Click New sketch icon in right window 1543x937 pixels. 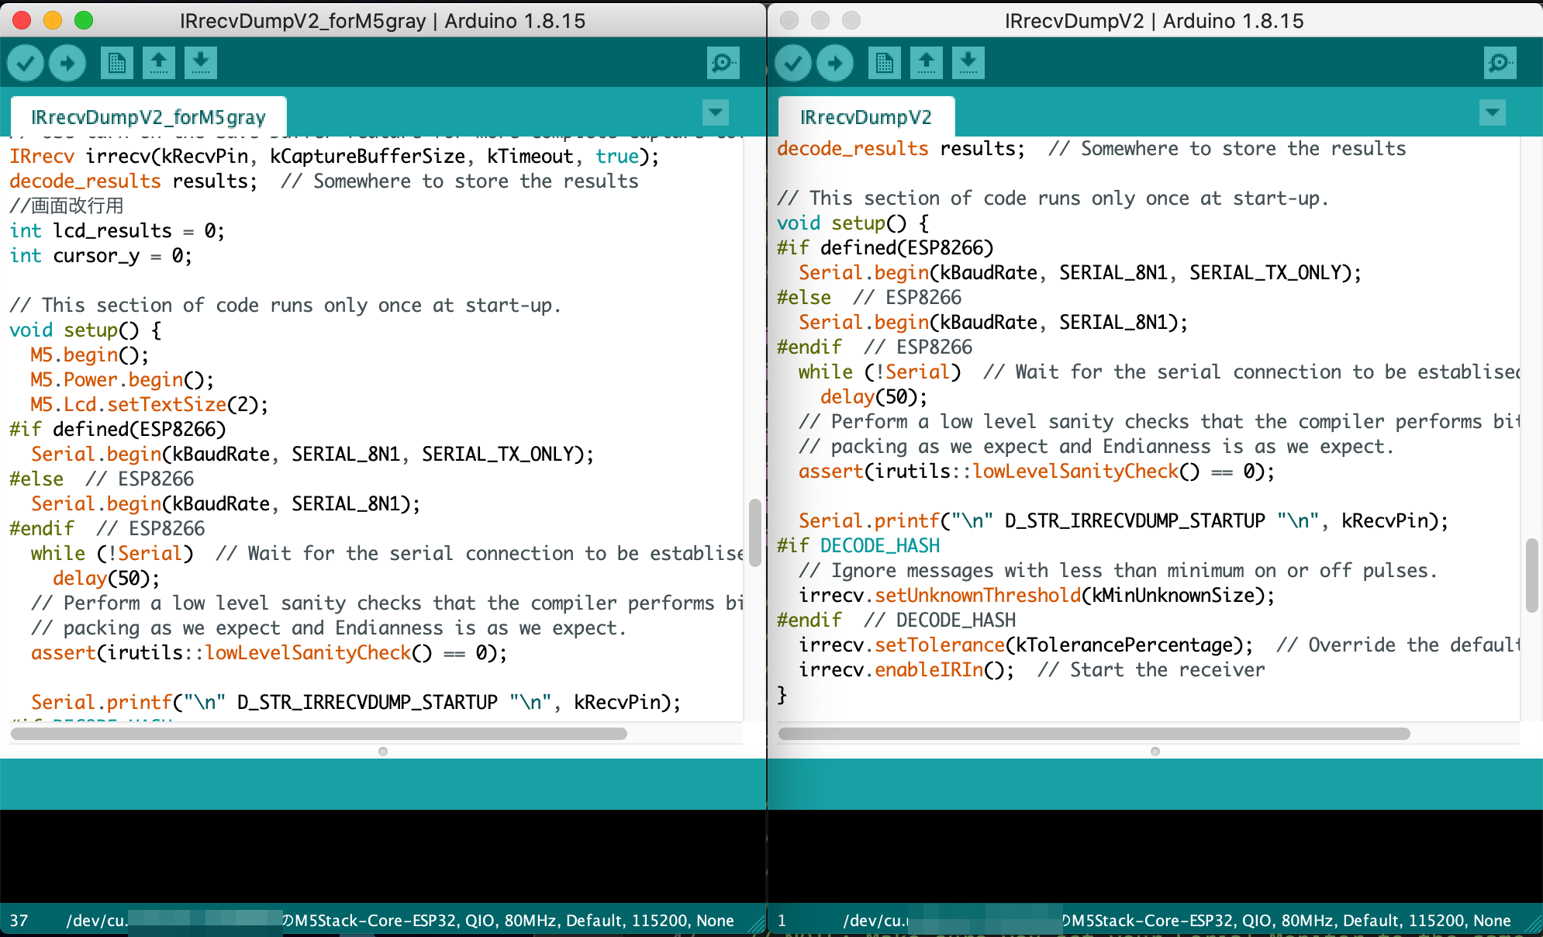pos(884,63)
